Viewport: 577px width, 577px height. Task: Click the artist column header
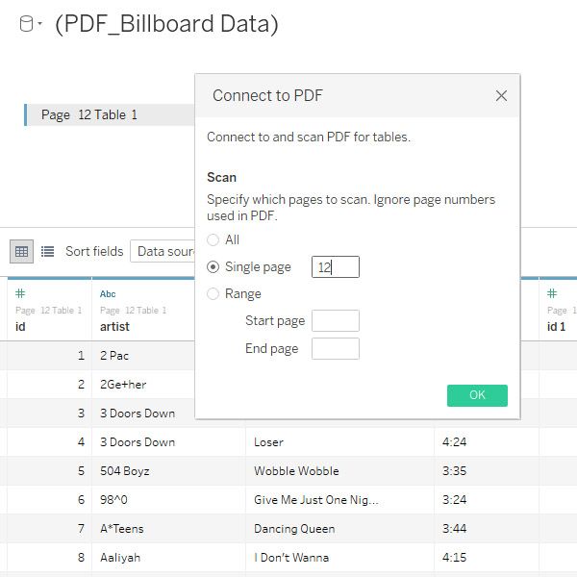(x=116, y=327)
